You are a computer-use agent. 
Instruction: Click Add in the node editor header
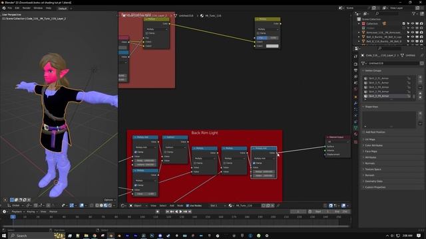172,206
